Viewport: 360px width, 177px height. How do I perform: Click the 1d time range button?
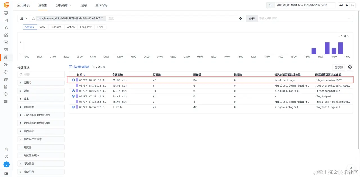point(271,5)
